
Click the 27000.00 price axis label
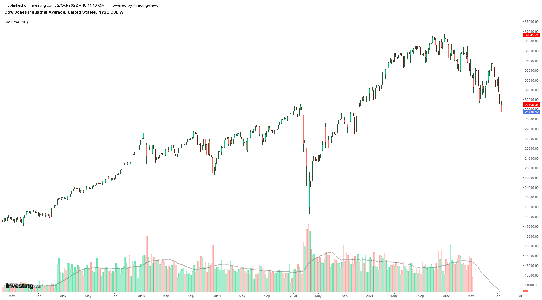(531, 129)
